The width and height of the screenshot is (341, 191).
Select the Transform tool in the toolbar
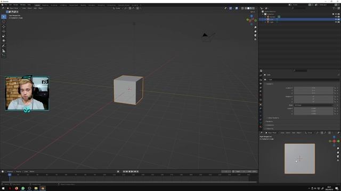(4, 40)
